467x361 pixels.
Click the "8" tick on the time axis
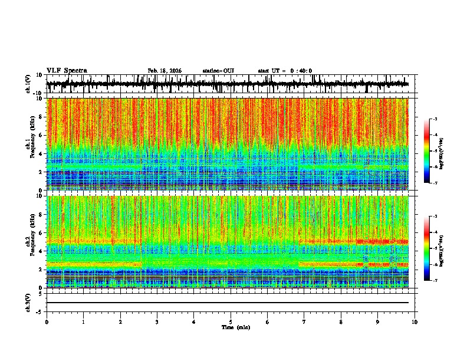coord(341,322)
